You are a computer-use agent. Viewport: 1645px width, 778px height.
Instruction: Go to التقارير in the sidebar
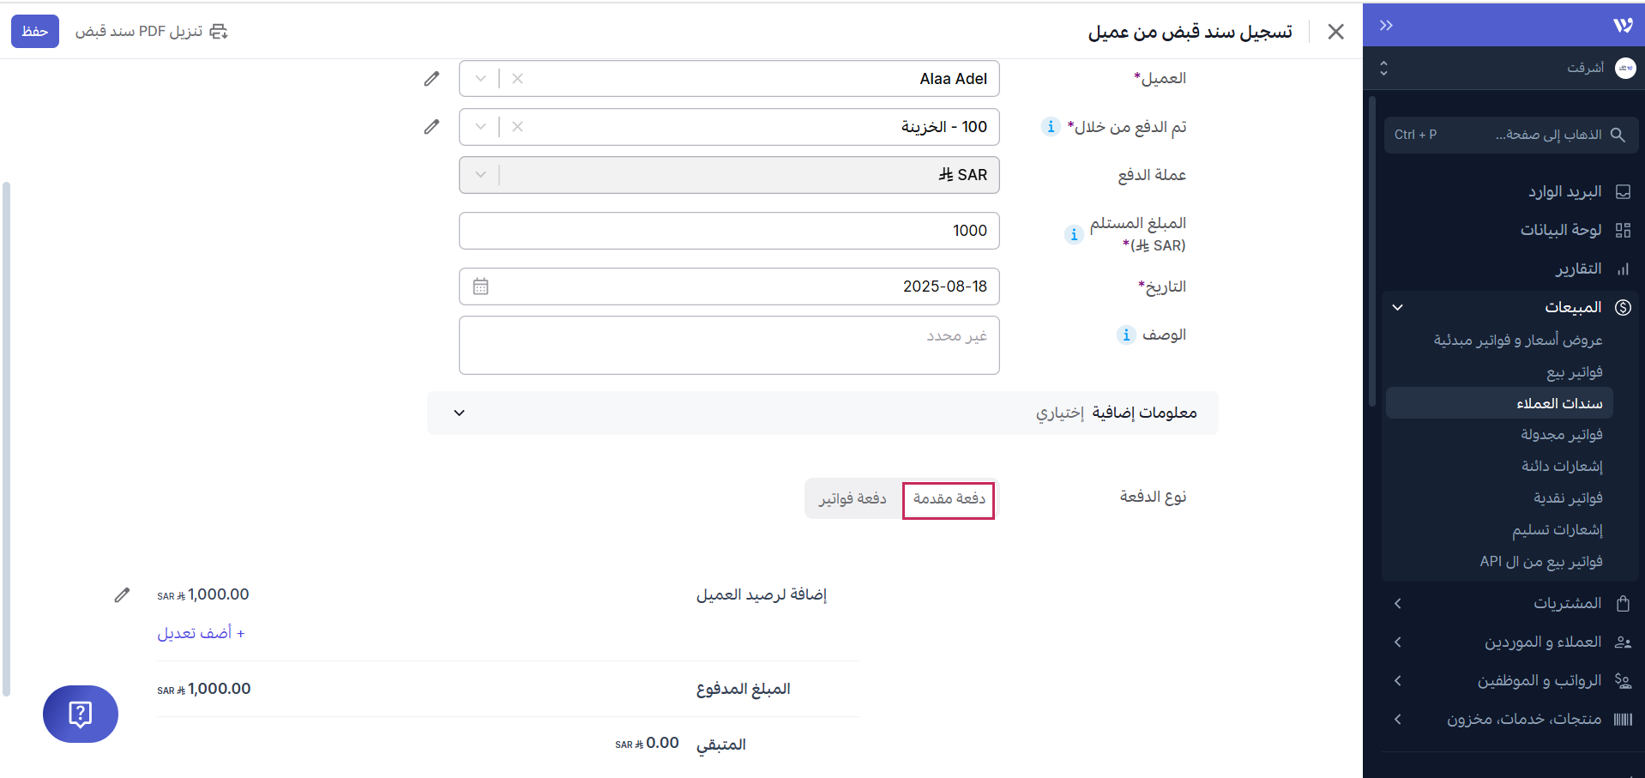click(1578, 268)
